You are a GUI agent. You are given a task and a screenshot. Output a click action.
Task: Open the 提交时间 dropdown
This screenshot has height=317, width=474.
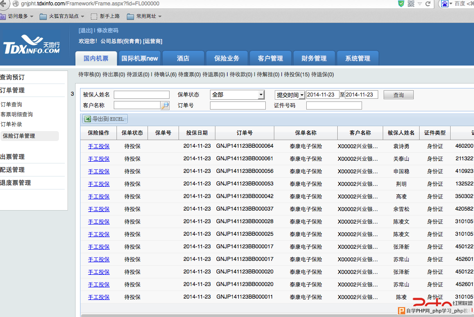[290, 95]
